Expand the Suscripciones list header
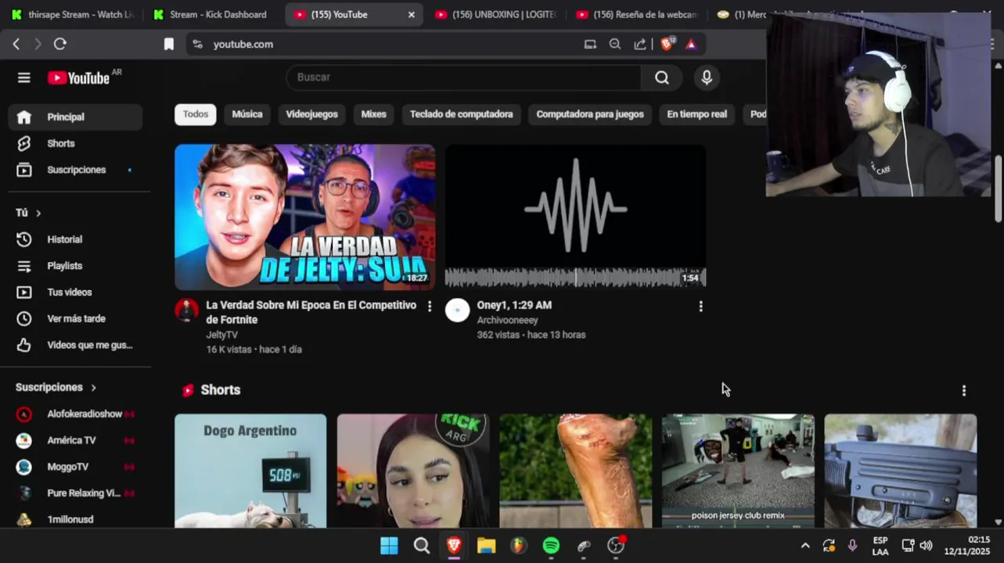This screenshot has height=563, width=1004. (x=56, y=387)
